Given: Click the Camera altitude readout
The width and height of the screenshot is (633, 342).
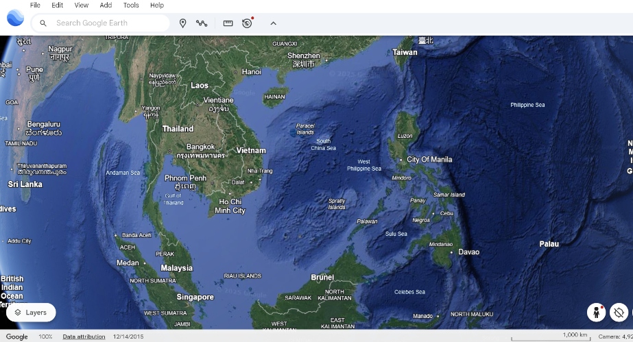Looking at the screenshot, I should coord(616,337).
